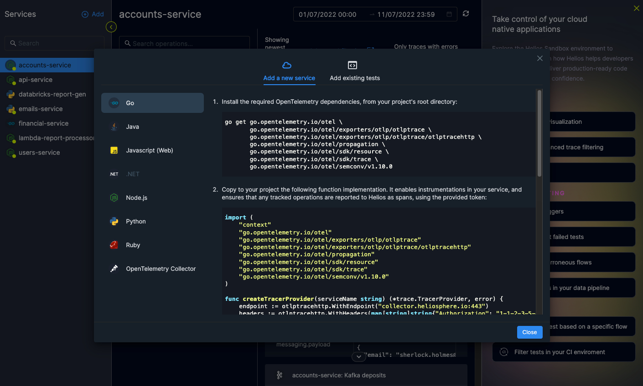This screenshot has height=386, width=643.
Task: Click the Kafka deposits branch icon
Action: coord(280,375)
